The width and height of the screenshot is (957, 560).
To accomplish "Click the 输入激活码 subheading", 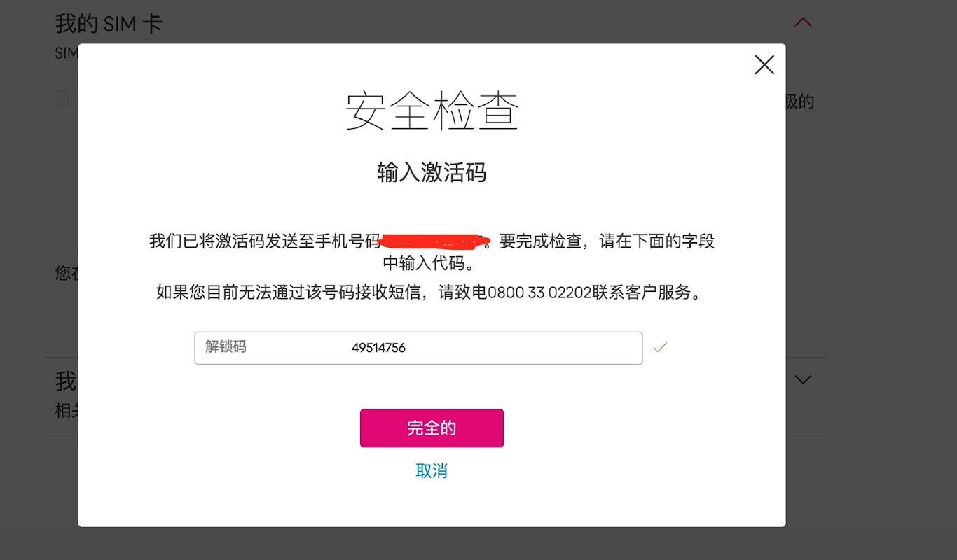I will click(432, 172).
